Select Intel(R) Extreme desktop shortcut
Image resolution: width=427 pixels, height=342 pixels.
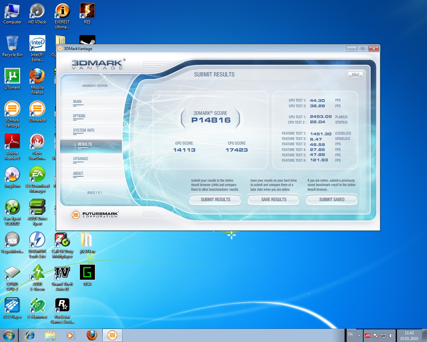point(37,49)
